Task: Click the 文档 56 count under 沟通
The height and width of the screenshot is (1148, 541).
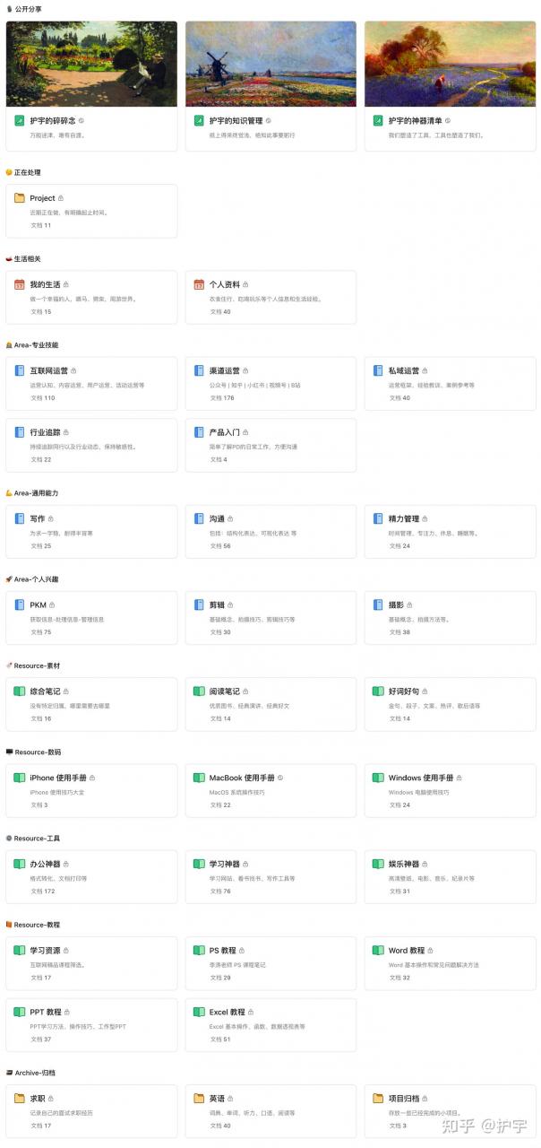Action: pos(219,546)
